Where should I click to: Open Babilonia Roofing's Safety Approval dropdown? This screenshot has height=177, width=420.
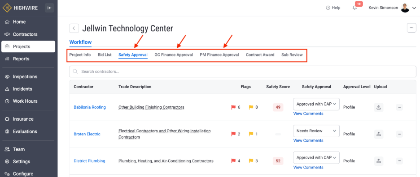[316, 104]
